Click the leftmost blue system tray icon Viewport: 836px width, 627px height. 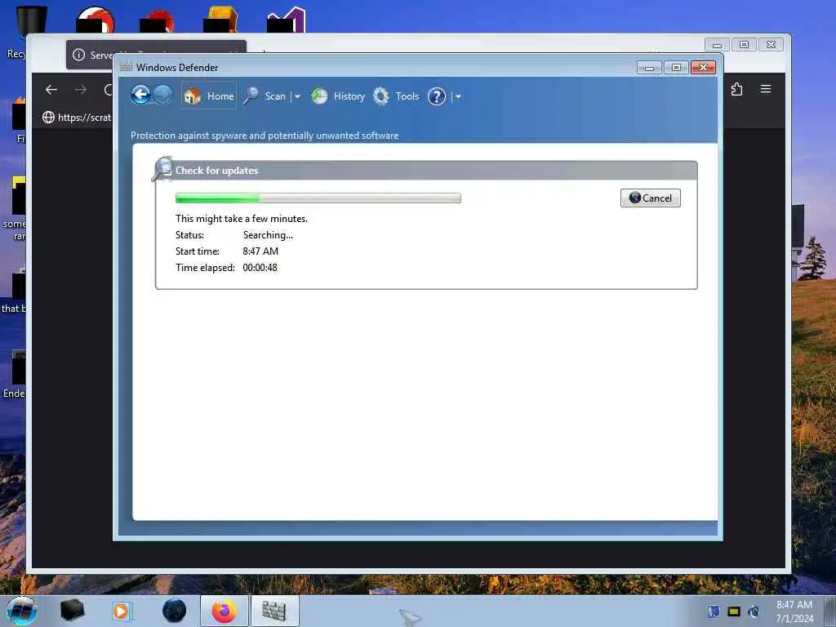pyautogui.click(x=714, y=611)
